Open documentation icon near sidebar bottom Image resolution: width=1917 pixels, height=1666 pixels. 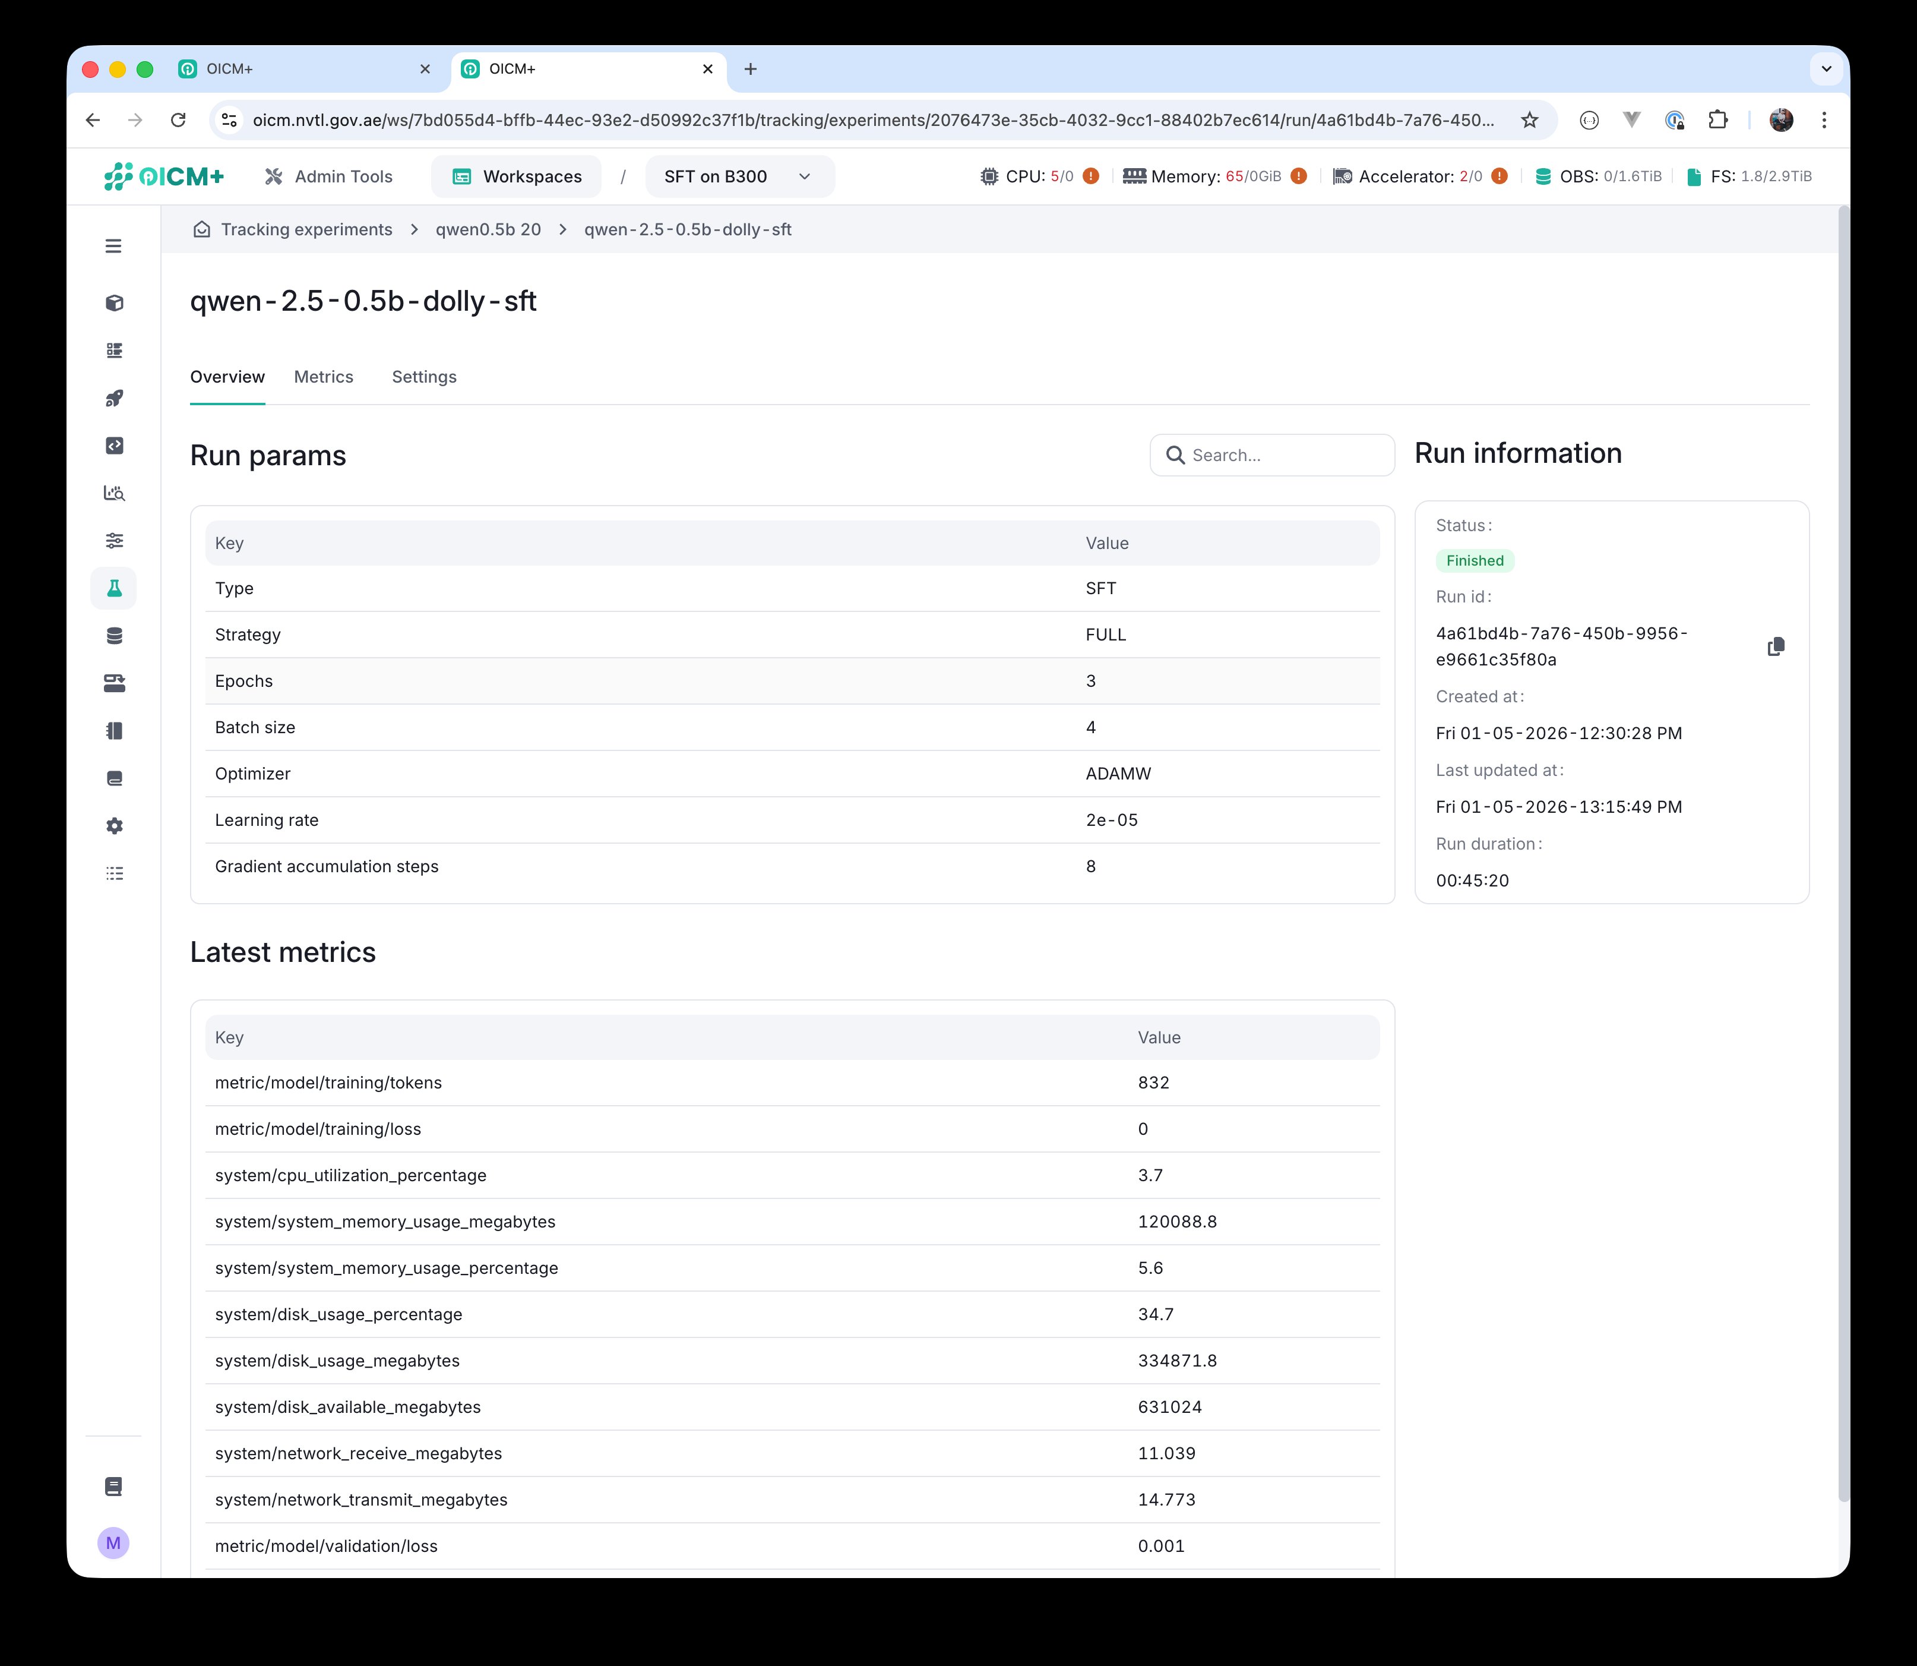coord(113,1487)
